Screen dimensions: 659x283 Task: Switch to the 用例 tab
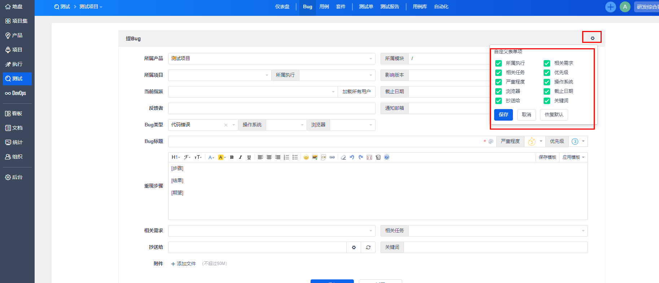click(324, 7)
